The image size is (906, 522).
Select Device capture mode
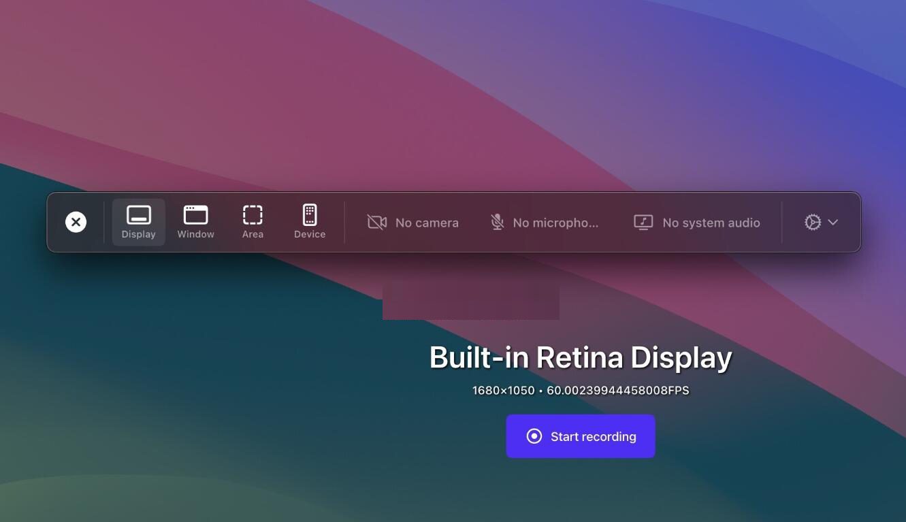click(x=310, y=223)
